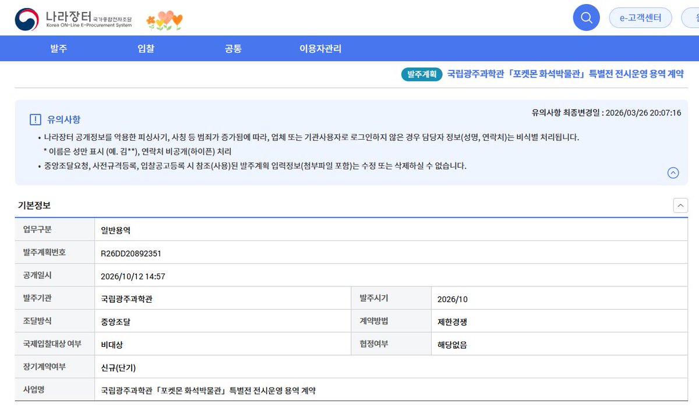699x408 pixels.
Task: Click the 조달방식 value 중앙조달
Action: click(116, 322)
